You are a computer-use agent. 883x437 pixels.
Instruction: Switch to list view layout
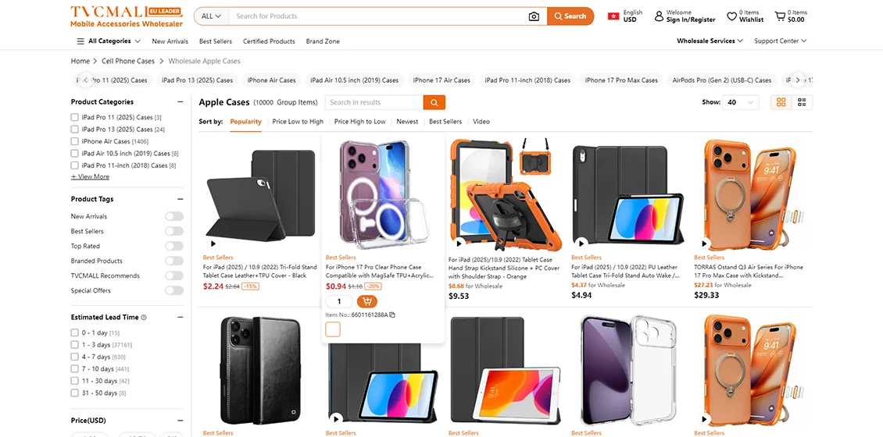point(802,102)
